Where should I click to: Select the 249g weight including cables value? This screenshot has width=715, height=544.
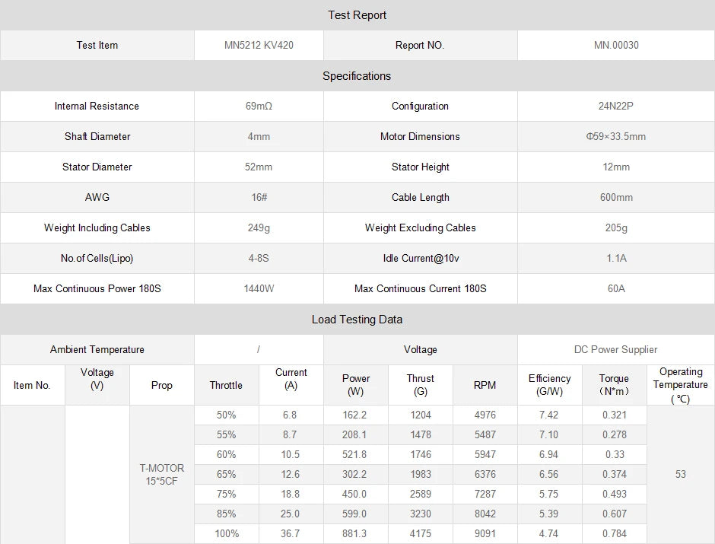[x=259, y=227]
